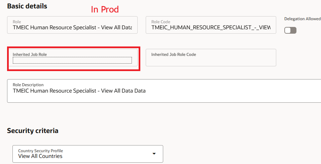
Task: Click the Role Code input field
Action: 211,25
